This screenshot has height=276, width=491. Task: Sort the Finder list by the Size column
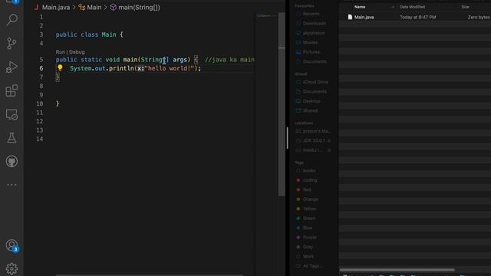click(x=465, y=7)
